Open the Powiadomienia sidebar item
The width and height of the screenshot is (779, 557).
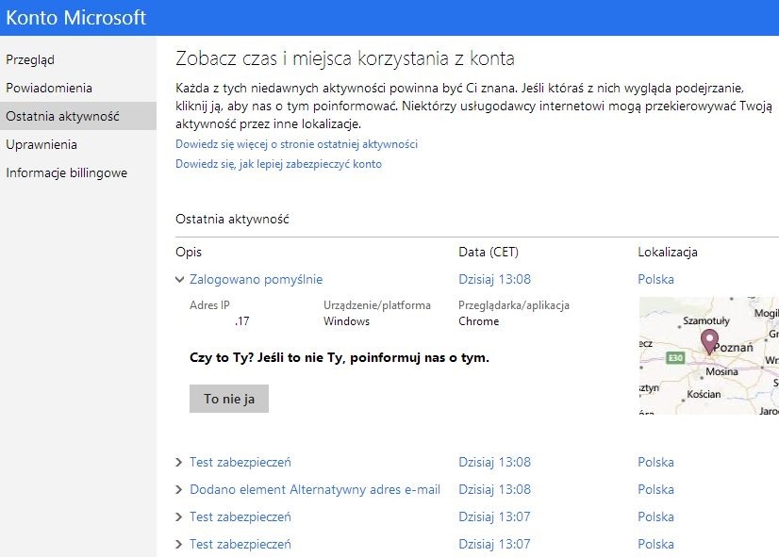point(49,88)
